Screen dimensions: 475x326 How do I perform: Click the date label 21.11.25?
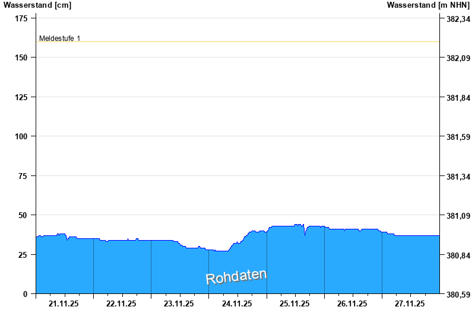(64, 303)
